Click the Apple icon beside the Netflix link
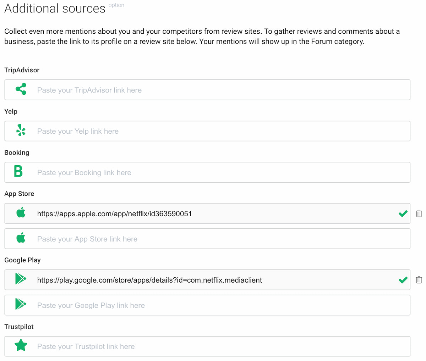The image size is (426, 361). [x=21, y=213]
